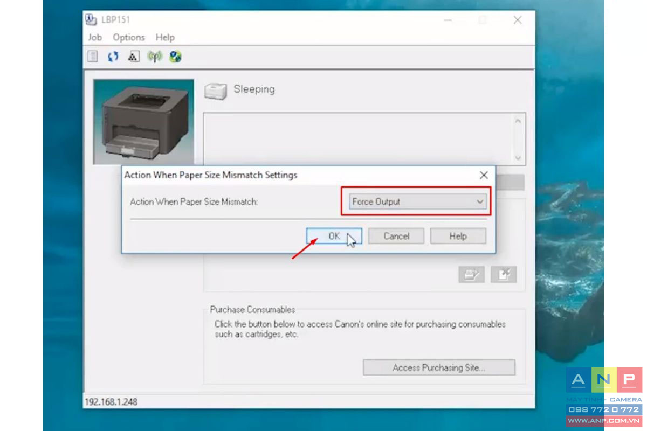The height and width of the screenshot is (431, 647).
Task: Click the Access Purchasing Site button
Action: pyautogui.click(x=439, y=367)
